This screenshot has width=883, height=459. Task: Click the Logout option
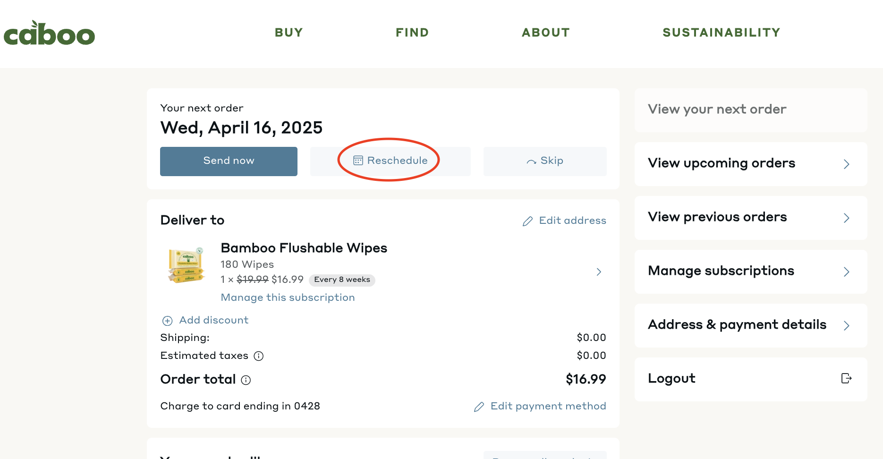click(x=751, y=379)
